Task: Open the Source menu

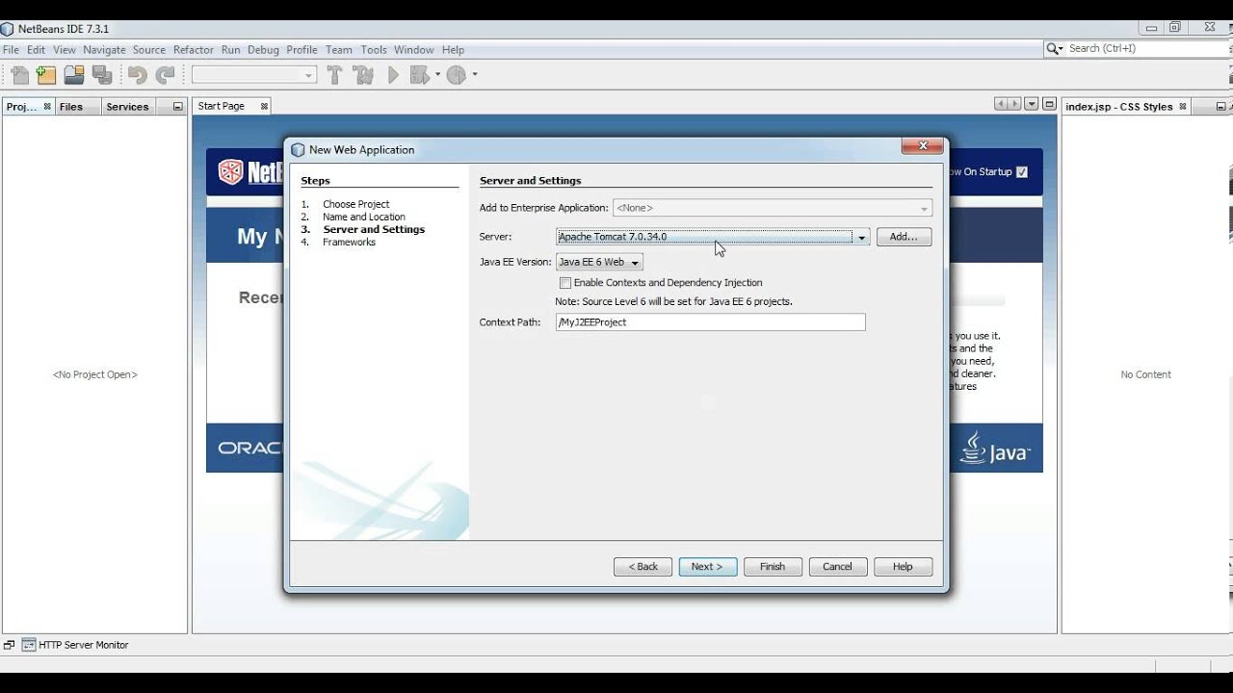Action: click(x=149, y=50)
